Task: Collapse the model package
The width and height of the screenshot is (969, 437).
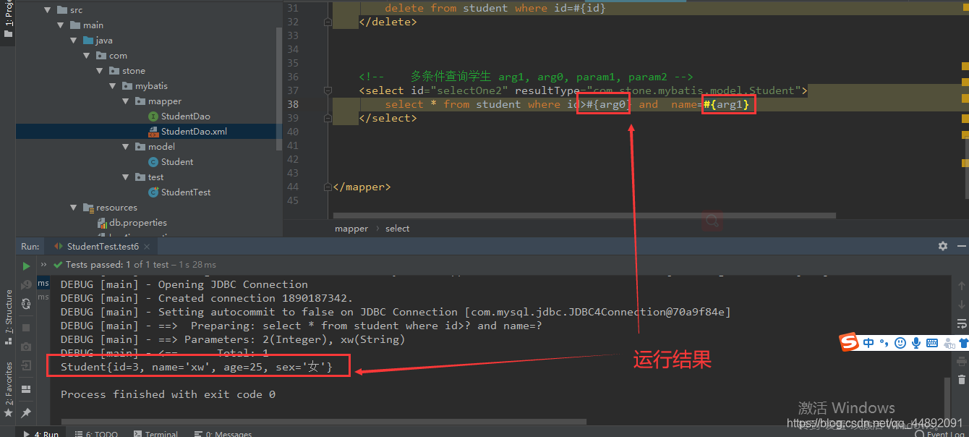Action: click(126, 147)
